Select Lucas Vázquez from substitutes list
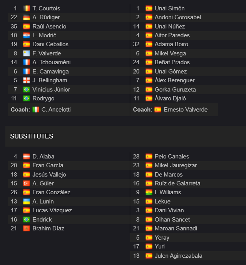The width and height of the screenshot is (246, 265). pos(52,210)
